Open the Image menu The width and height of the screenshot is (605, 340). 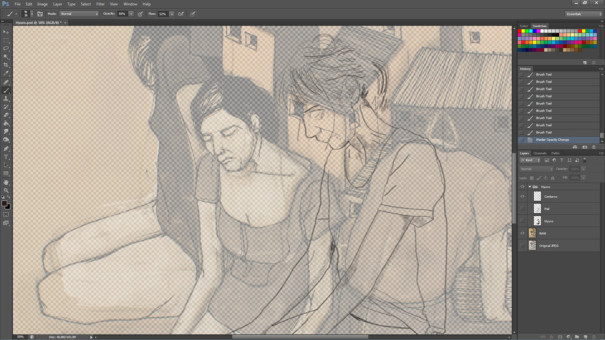pyautogui.click(x=42, y=4)
